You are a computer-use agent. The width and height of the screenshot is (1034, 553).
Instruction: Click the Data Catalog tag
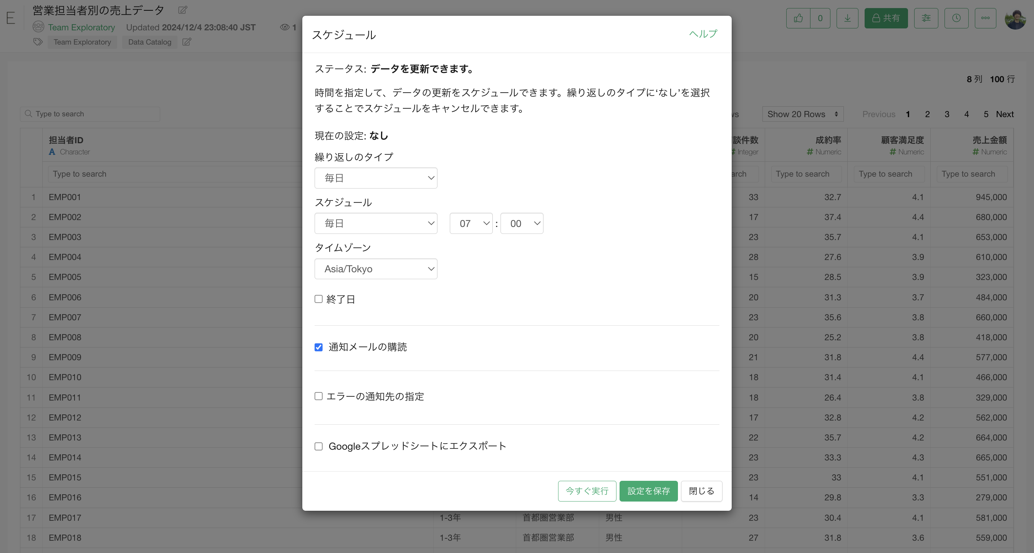point(150,42)
